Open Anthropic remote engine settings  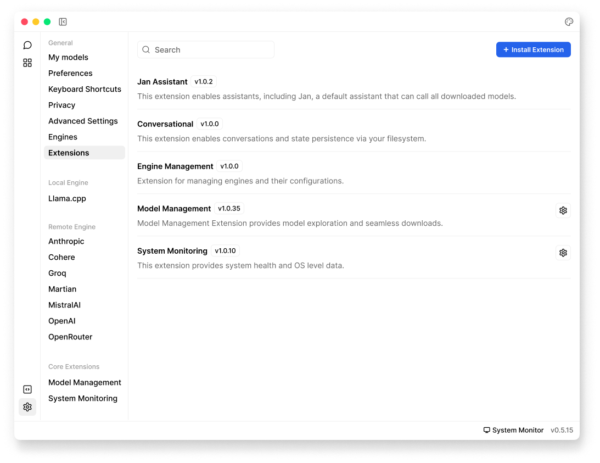click(66, 241)
